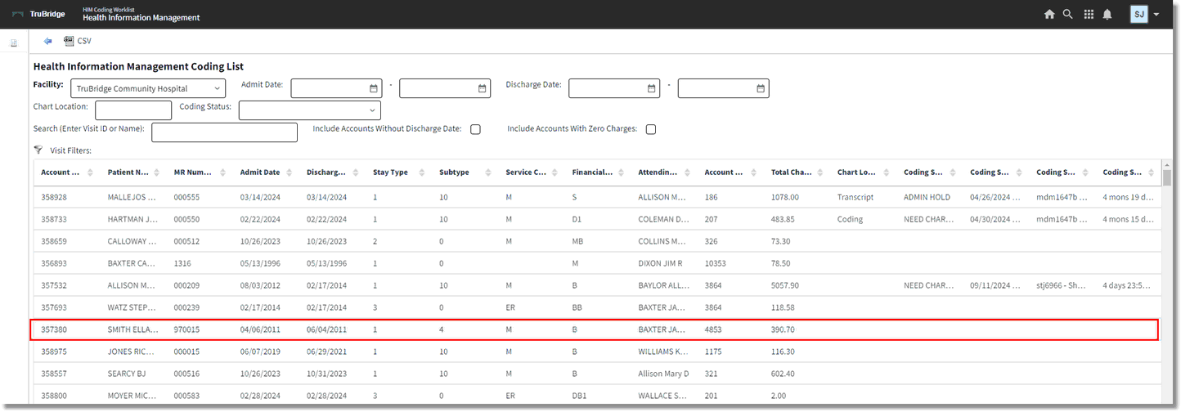Sort by Stay Type column arrows
This screenshot has width=1181, height=412.
[421, 172]
